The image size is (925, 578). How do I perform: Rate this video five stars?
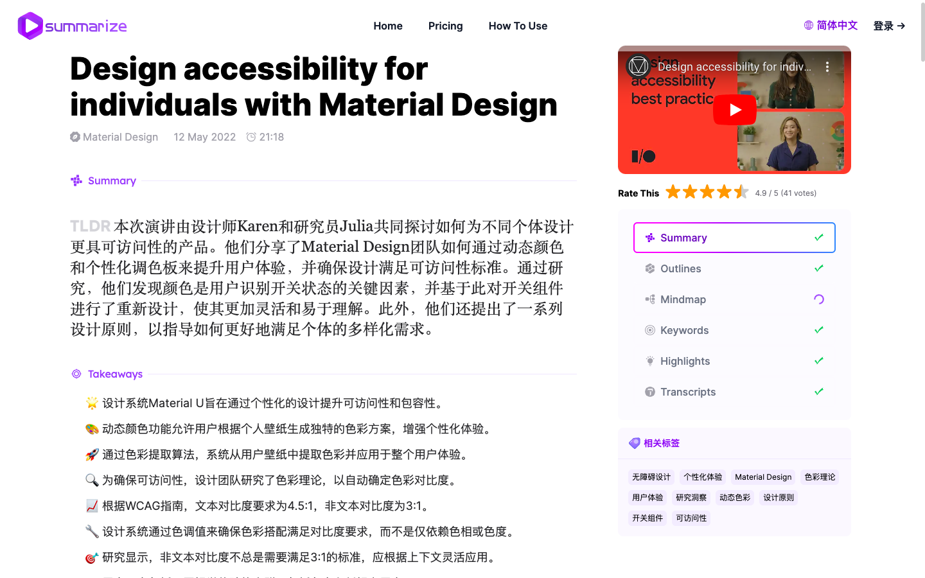pos(741,192)
